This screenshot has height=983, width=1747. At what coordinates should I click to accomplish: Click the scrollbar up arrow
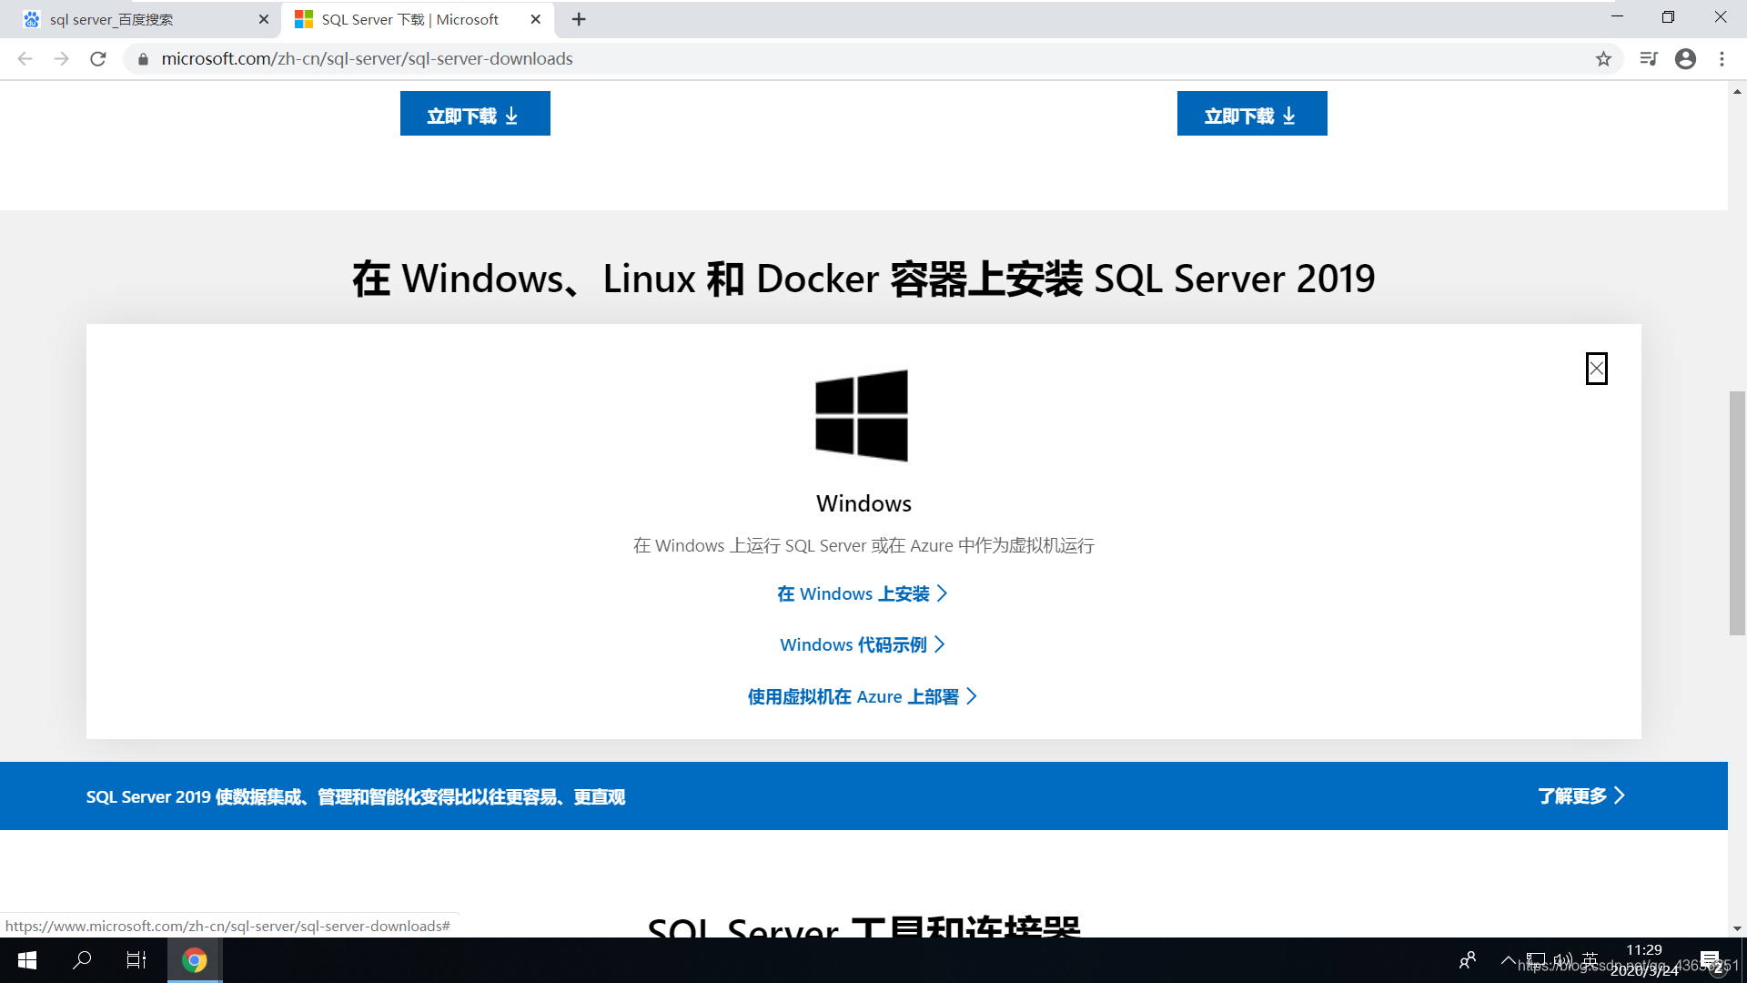pyautogui.click(x=1737, y=91)
